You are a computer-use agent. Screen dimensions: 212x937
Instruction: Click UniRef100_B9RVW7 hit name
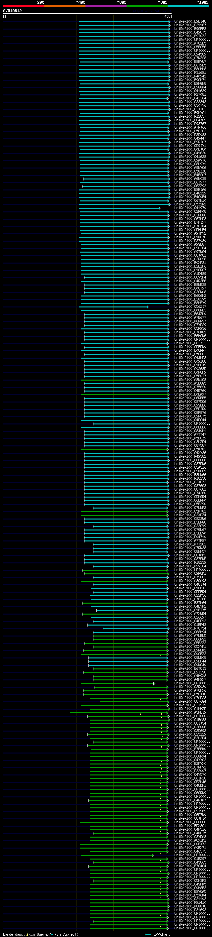(190, 61)
